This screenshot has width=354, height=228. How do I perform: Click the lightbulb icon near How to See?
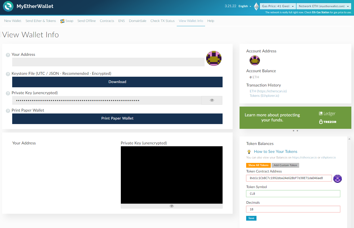point(249,152)
